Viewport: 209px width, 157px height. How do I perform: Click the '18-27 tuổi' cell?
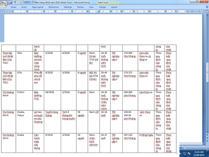coord(105,143)
